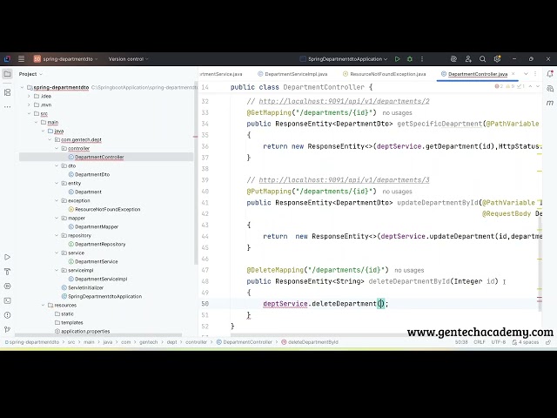557x418 pixels.
Task: Click the read-only lock icon in status bar
Action: click(x=548, y=342)
